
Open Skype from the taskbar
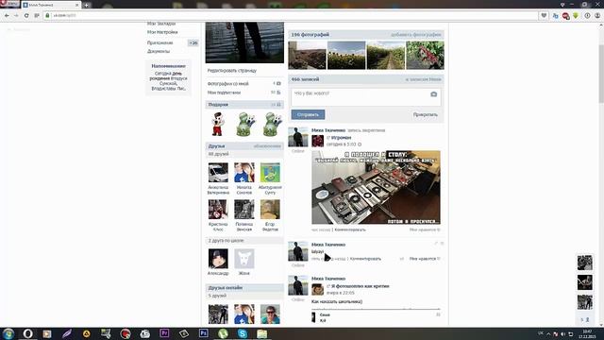(243, 333)
